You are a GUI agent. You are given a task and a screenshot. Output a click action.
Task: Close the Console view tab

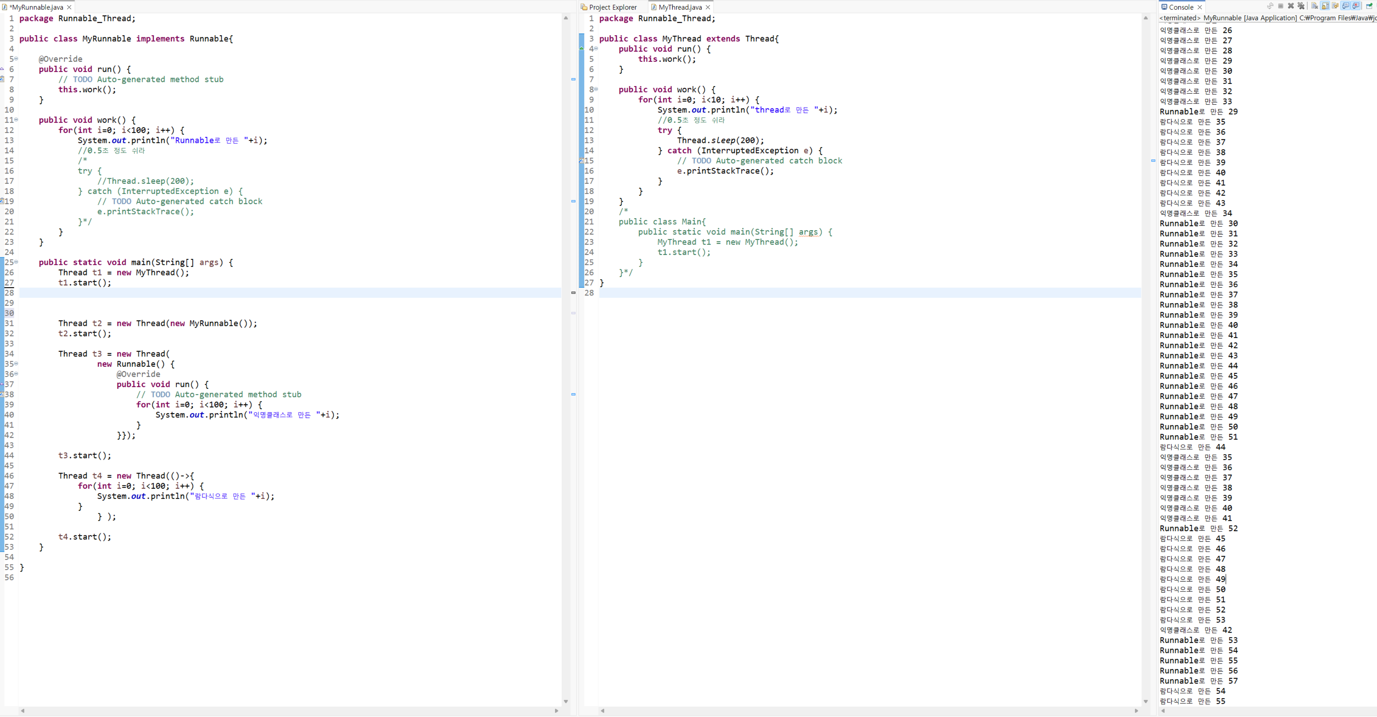coord(1200,7)
